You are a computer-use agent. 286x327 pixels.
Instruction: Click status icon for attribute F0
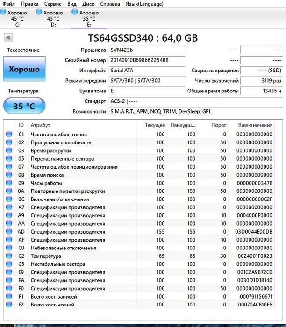coord(9,288)
